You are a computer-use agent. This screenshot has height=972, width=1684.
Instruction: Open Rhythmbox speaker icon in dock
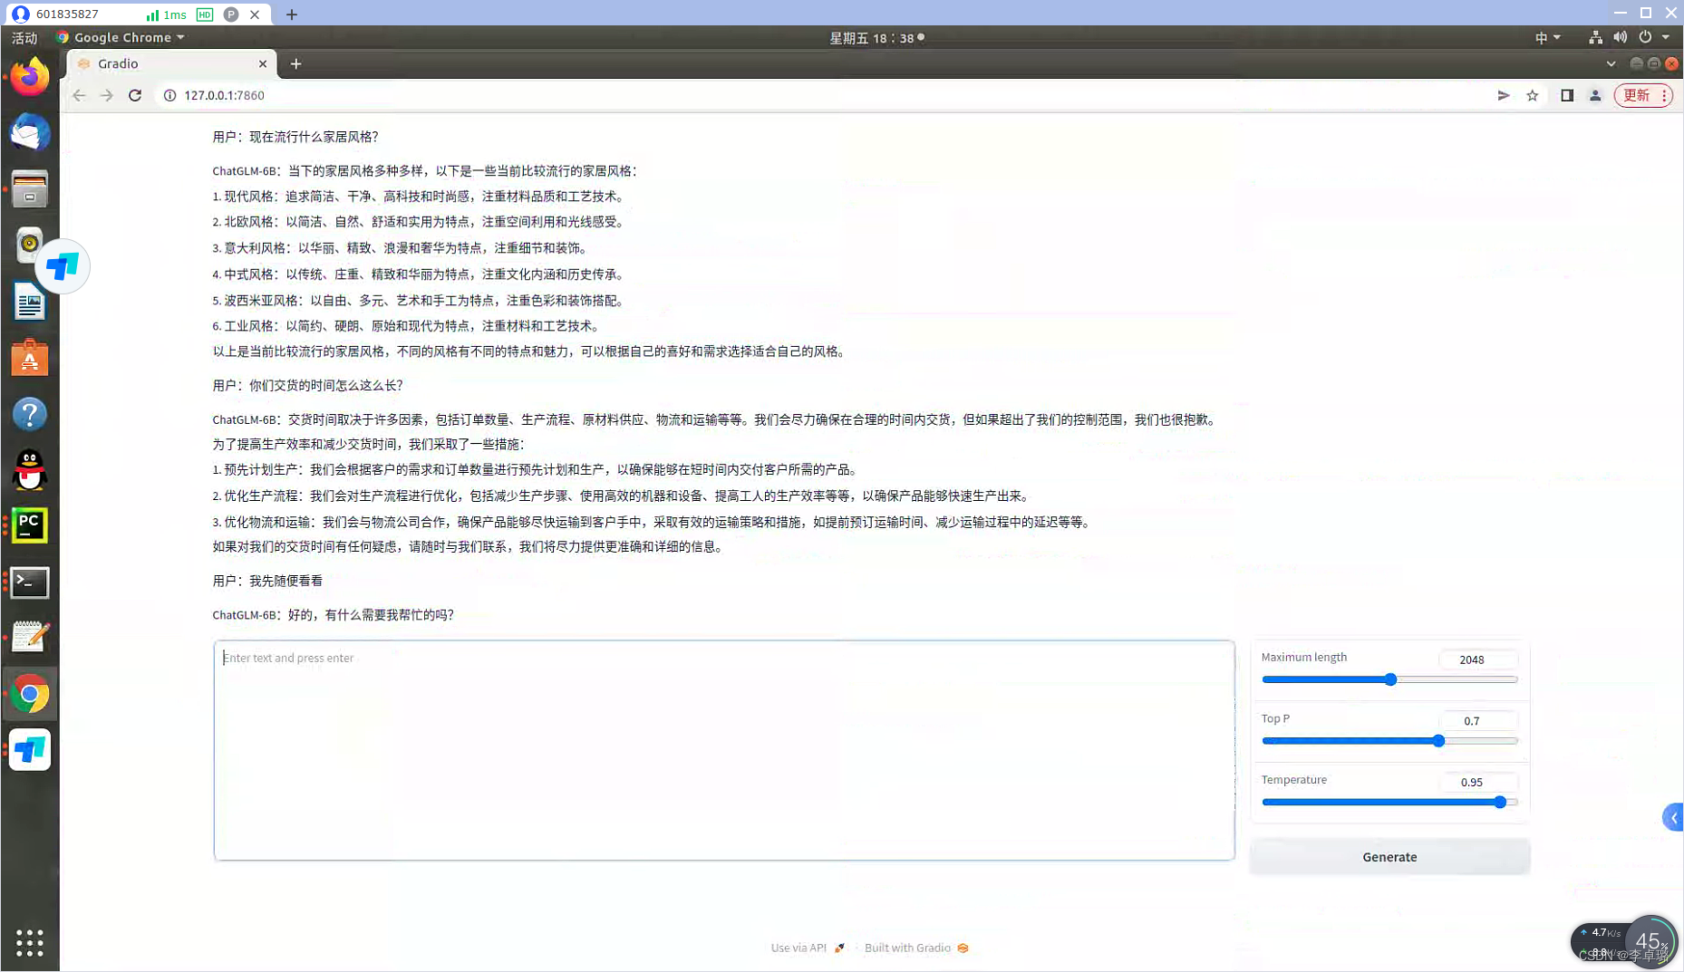[x=30, y=244]
